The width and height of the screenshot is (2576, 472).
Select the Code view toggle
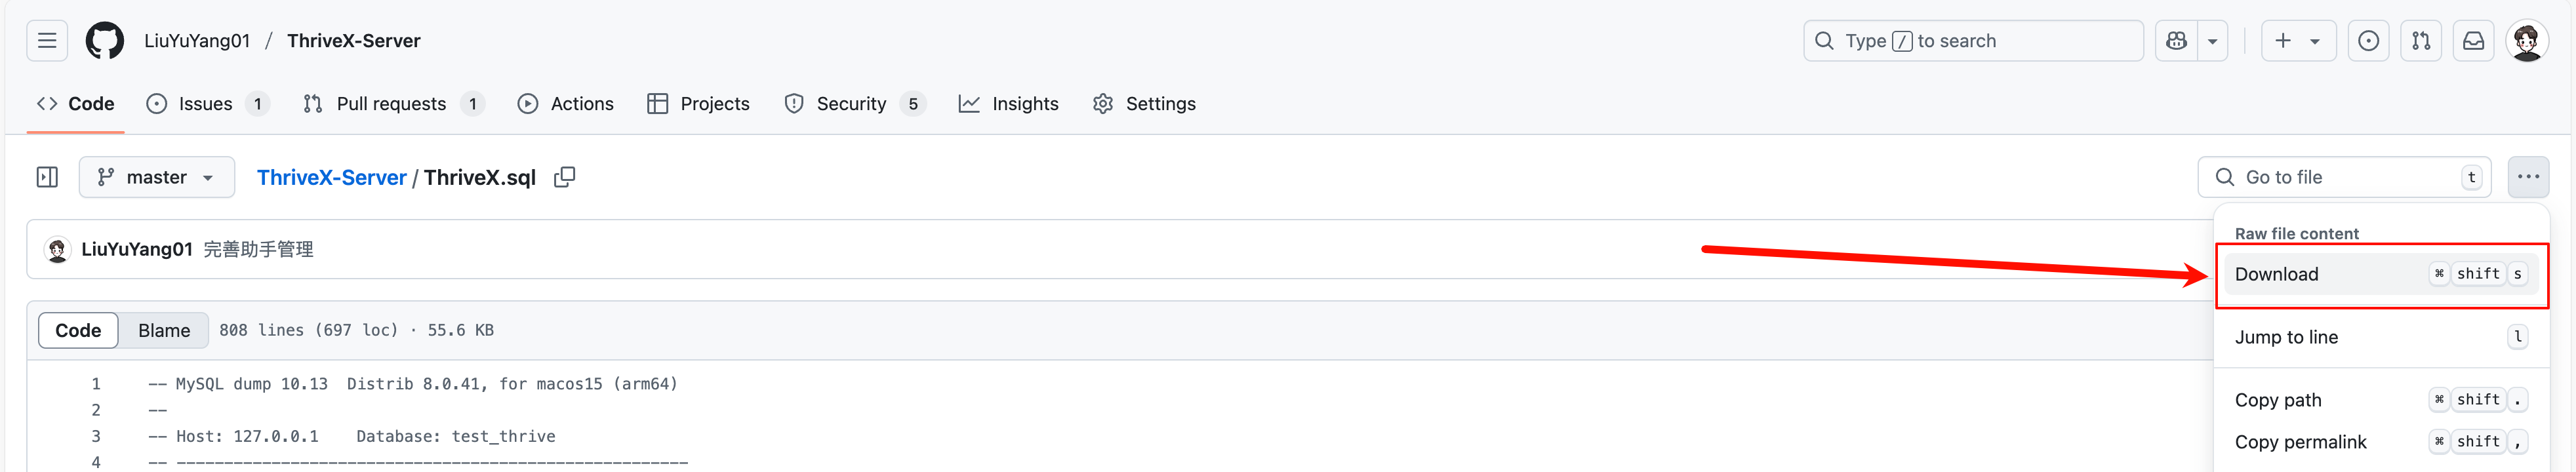pos(78,330)
